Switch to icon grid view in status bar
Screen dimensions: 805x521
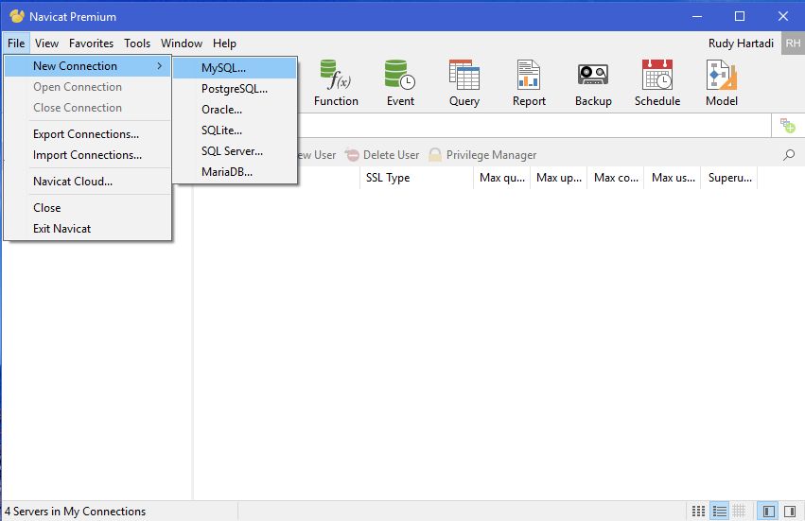[698, 511]
